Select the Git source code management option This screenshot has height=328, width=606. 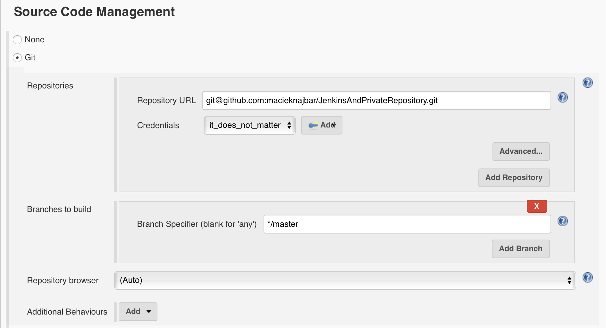click(x=17, y=58)
